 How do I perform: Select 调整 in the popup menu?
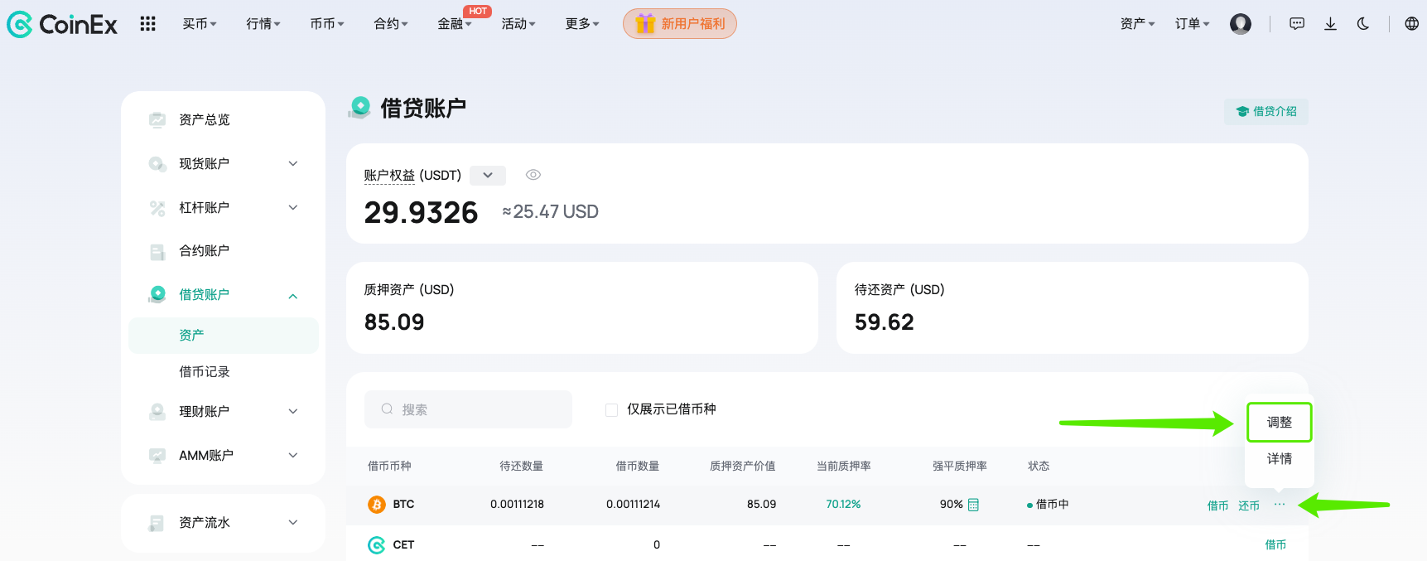click(x=1280, y=423)
